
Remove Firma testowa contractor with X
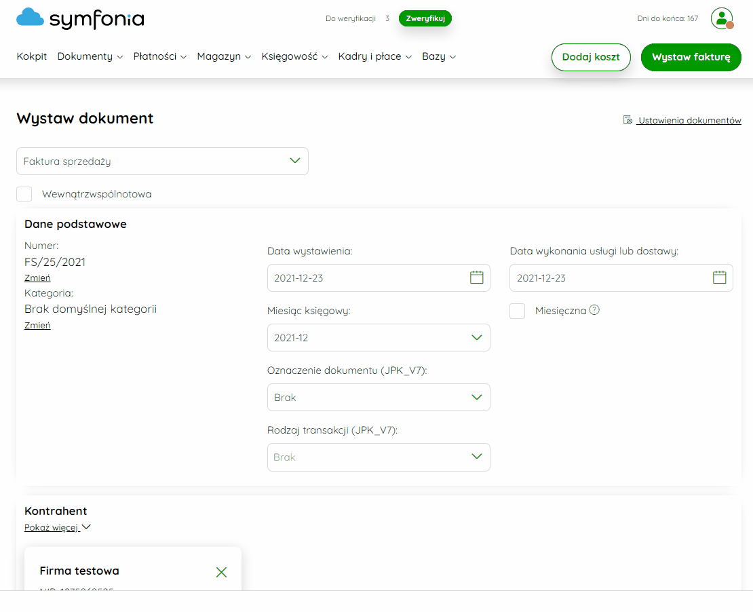(x=221, y=572)
